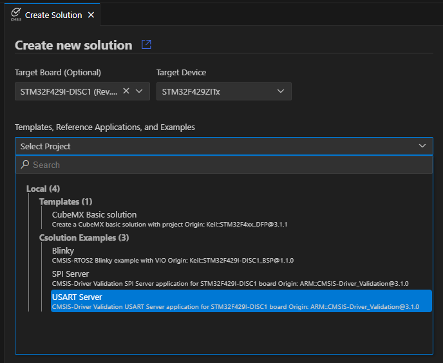Focus the Search input field
Viewport: 443px width, 363px height.
(x=225, y=165)
